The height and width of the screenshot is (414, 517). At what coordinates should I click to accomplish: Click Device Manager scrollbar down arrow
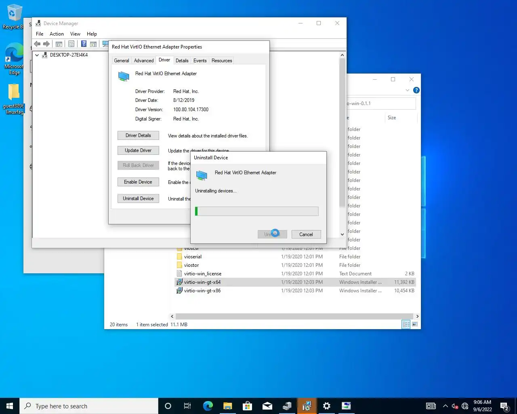coord(342,234)
